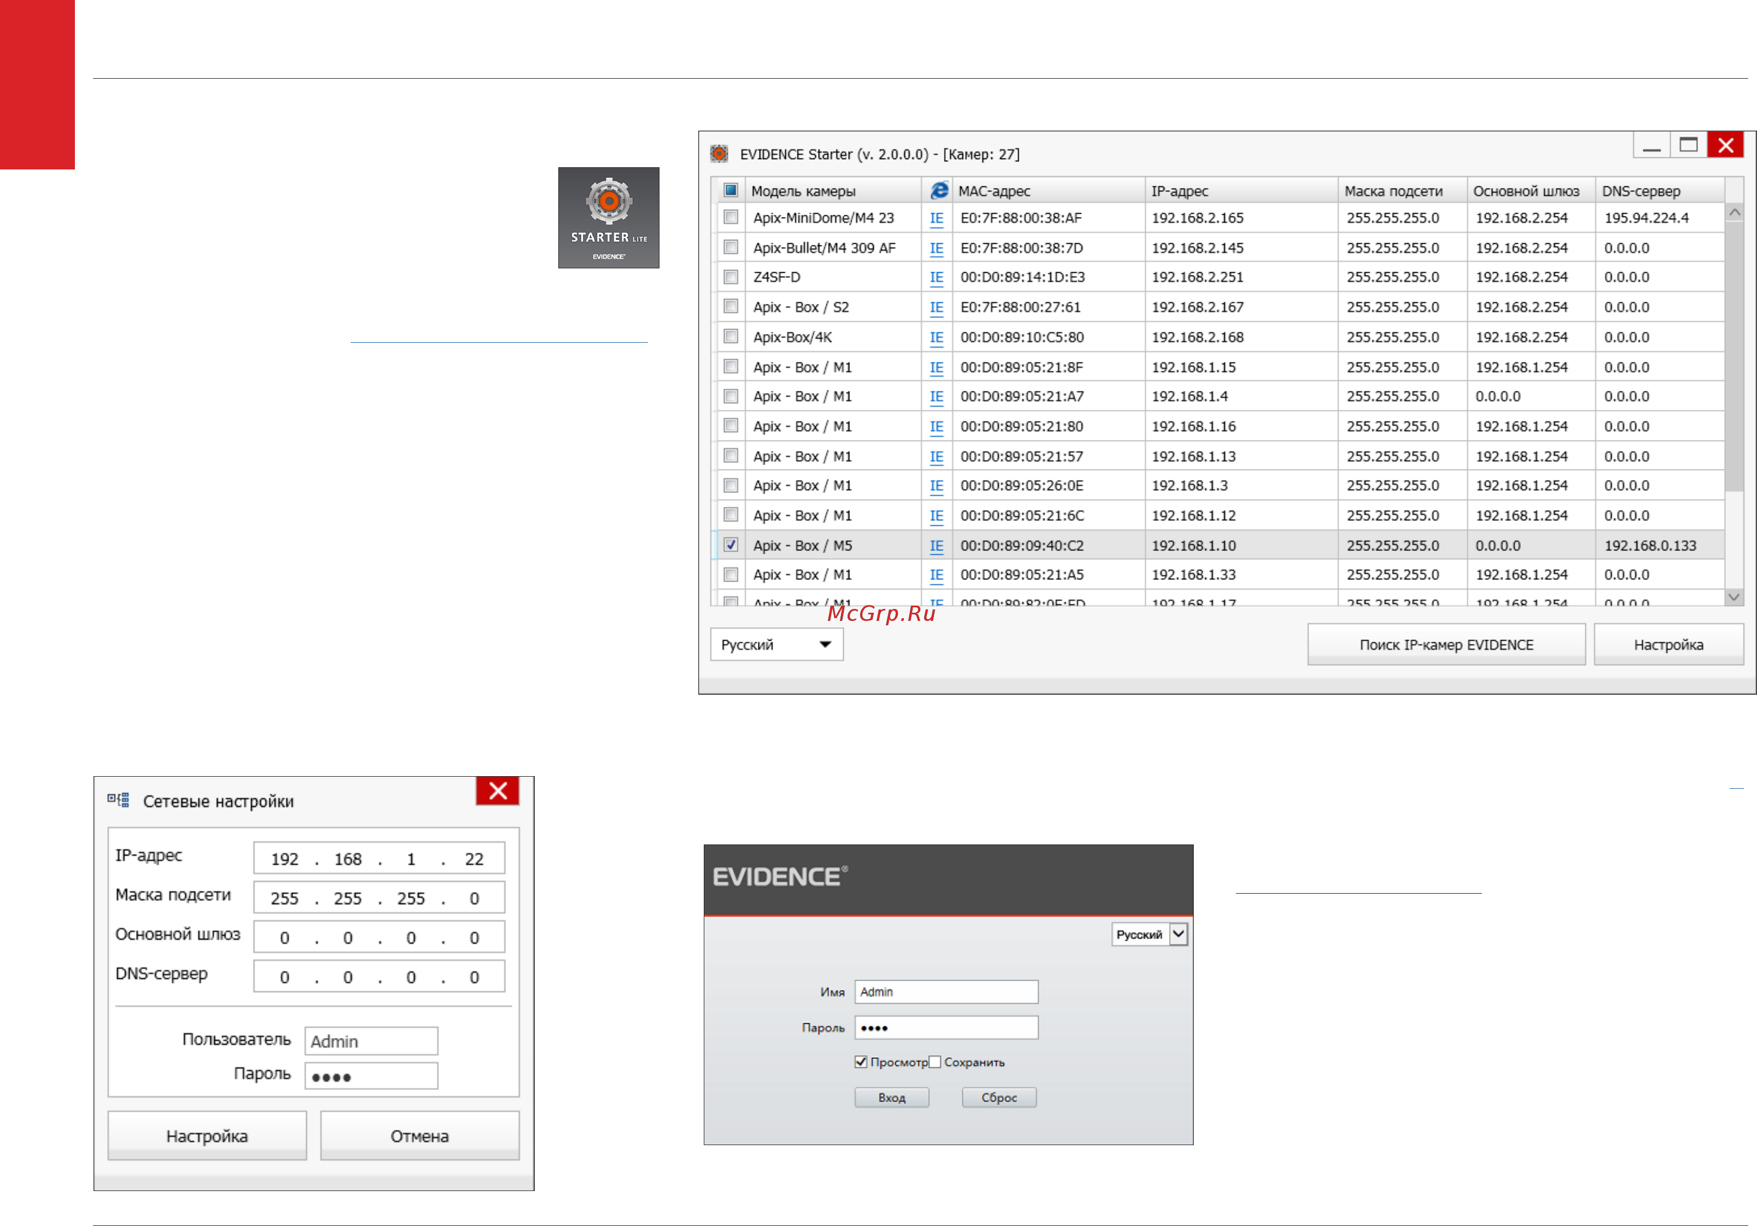Screen dimensions: 1757x1226
Task: Sort by IP-адрес column header
Action: point(1241,190)
